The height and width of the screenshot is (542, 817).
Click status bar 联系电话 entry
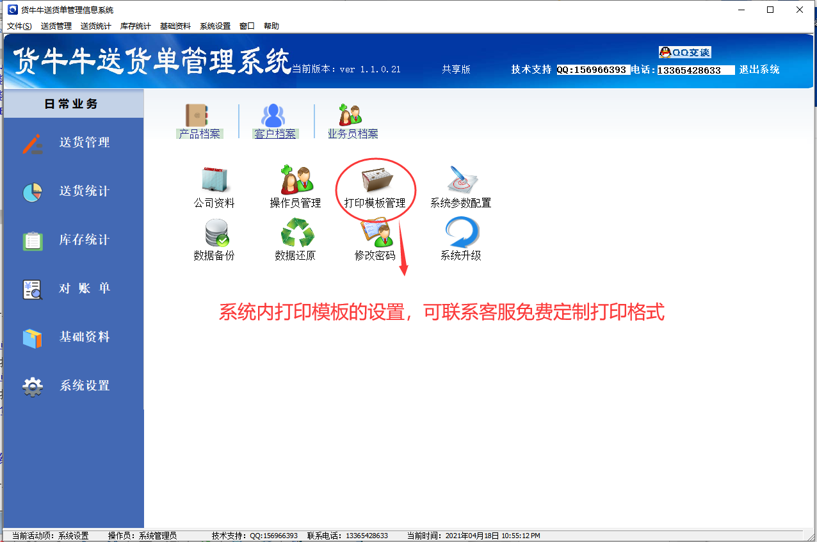point(348,536)
